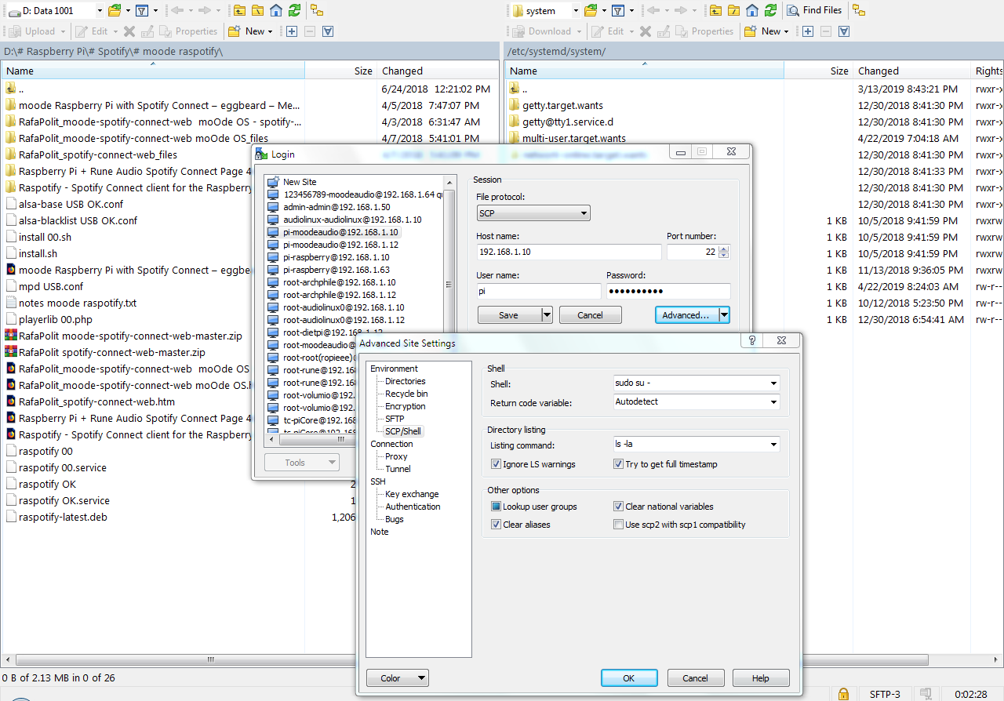Click the remote panel filter icon

point(618,10)
